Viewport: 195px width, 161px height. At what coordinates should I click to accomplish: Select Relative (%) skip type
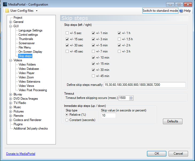(67, 115)
